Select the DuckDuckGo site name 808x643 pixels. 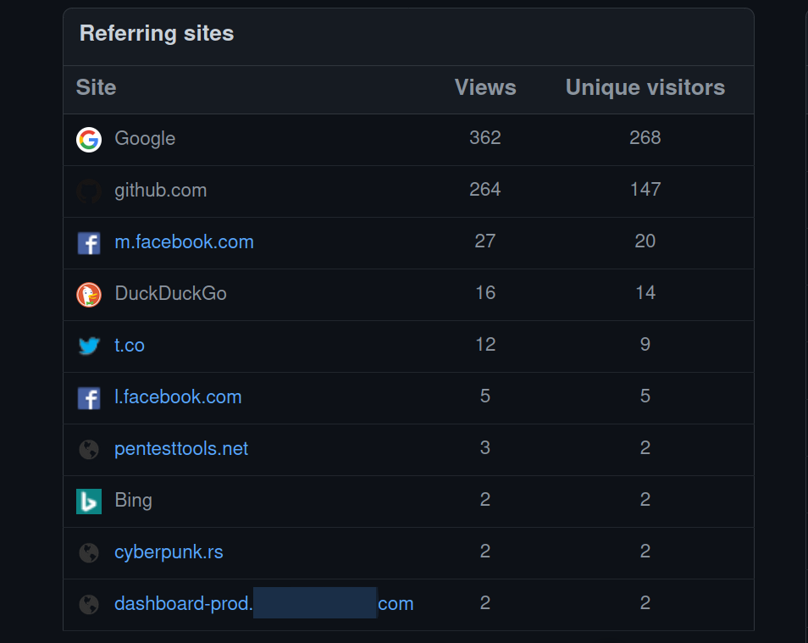[170, 293]
